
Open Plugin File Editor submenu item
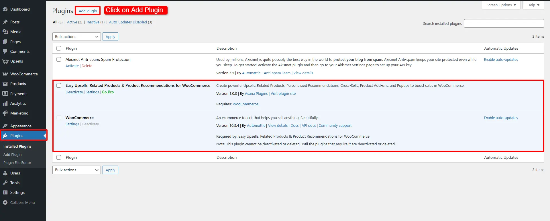point(17,162)
